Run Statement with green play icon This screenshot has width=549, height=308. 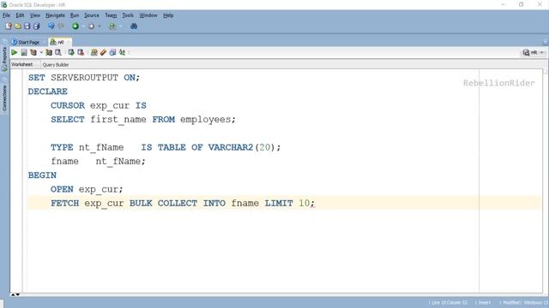coord(15,52)
